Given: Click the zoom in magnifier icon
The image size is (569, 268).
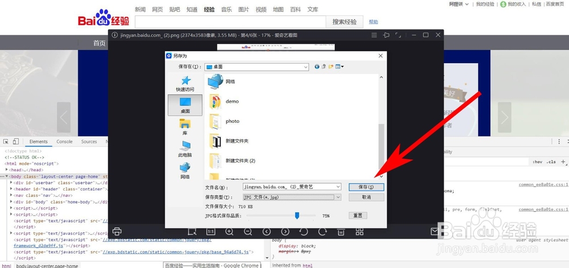Looking at the screenshot, I should (x=229, y=232).
